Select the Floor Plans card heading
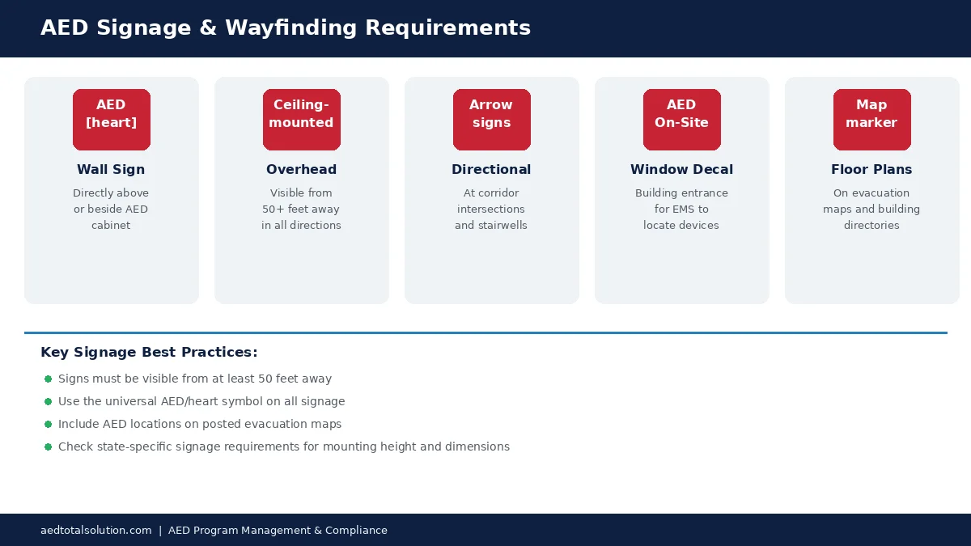The image size is (971, 546). [x=871, y=170]
